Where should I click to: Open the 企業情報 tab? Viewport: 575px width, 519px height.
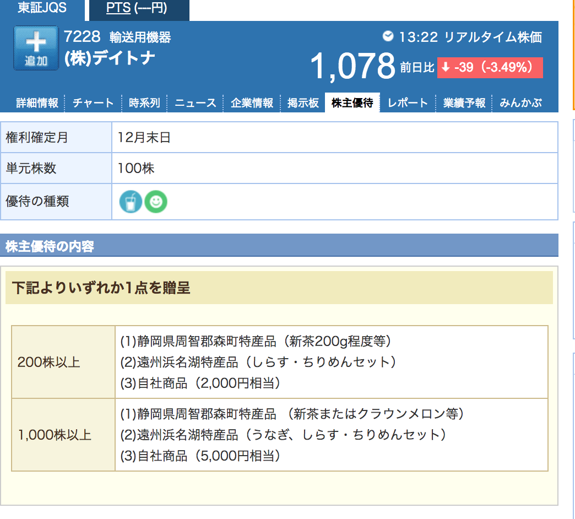(252, 102)
